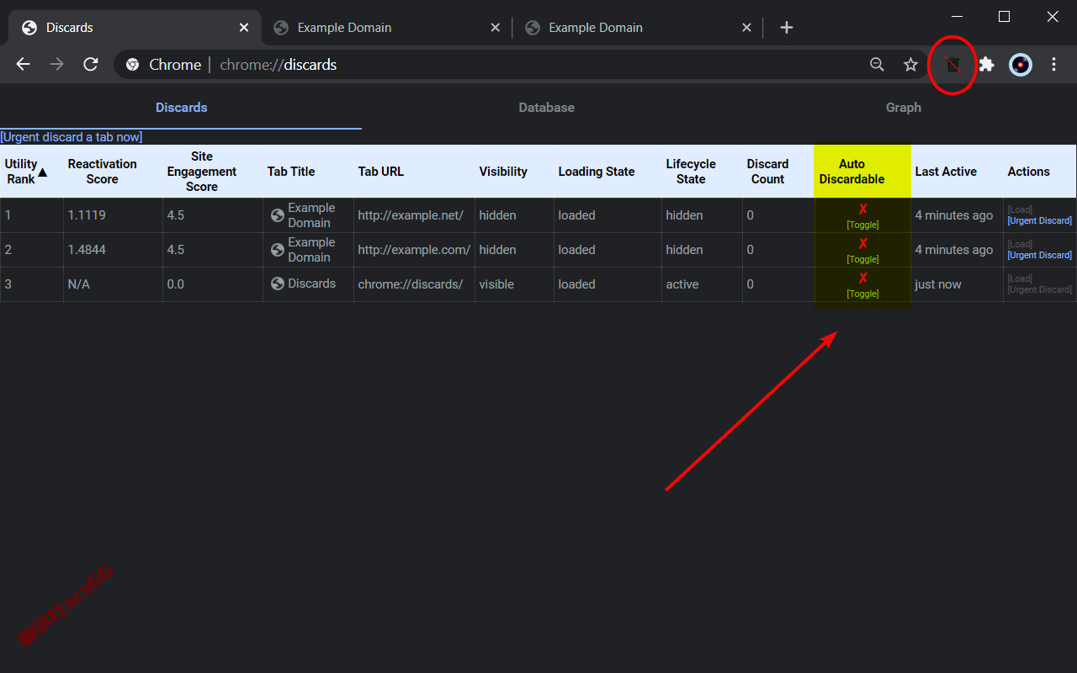1077x673 pixels.
Task: Close the Discards browser tab
Action: click(244, 28)
